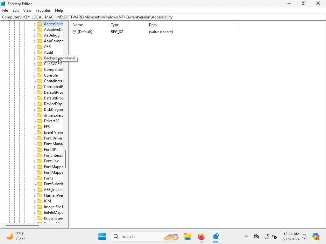326x244 pixels.
Task: Expand the AeDebug key chevron
Action: coord(34,36)
